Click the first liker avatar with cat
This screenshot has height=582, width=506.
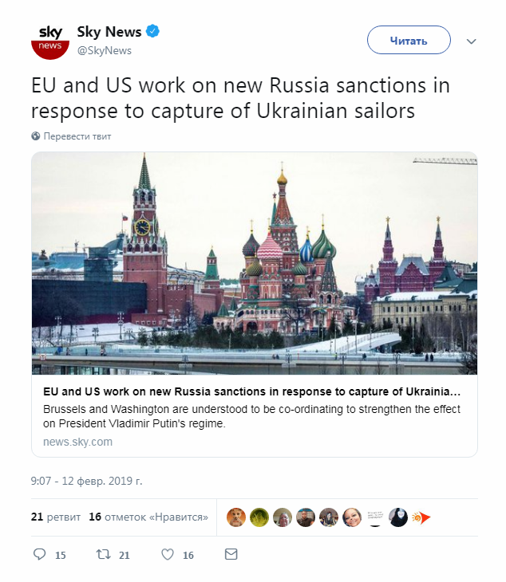click(x=236, y=517)
